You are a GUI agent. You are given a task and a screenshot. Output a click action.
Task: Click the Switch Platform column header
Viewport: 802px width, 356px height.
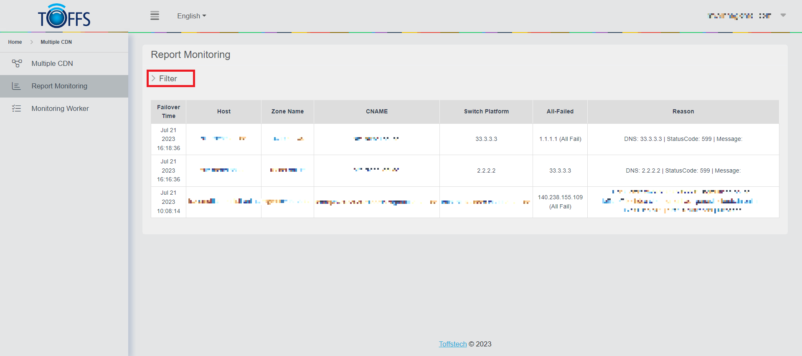tap(486, 111)
